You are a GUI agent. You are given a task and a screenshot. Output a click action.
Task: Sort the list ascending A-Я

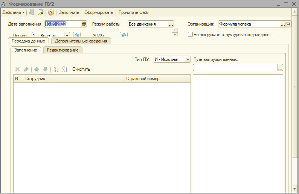pyautogui.click(x=56, y=69)
